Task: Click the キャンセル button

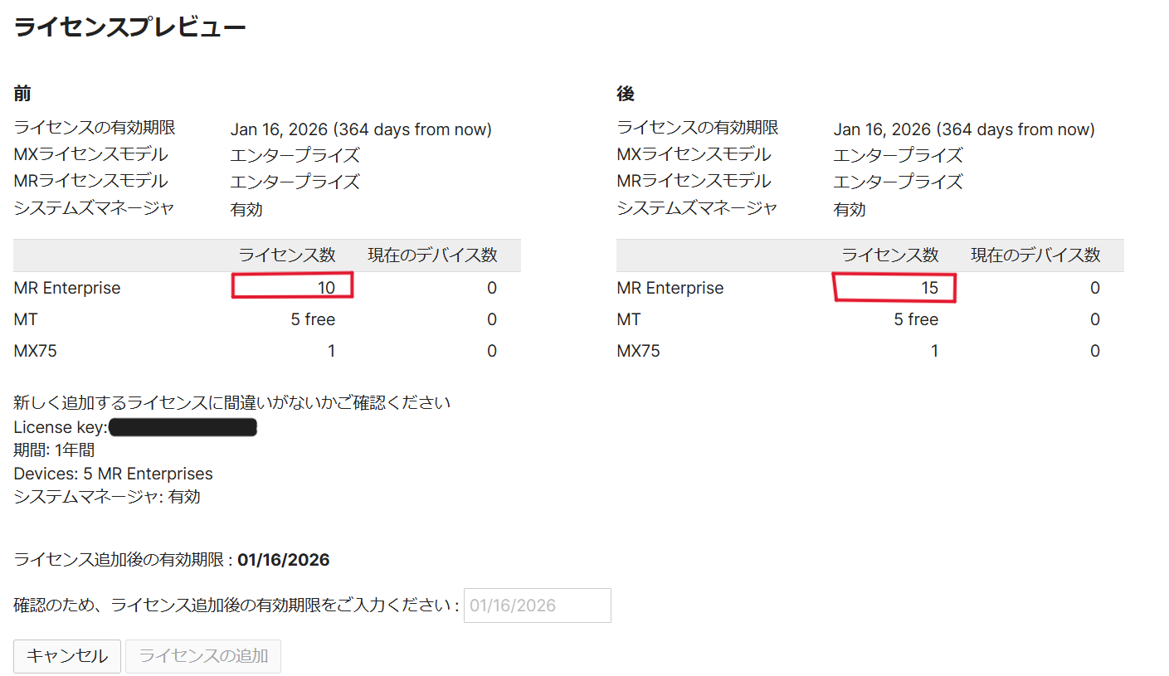Action: tap(66, 655)
